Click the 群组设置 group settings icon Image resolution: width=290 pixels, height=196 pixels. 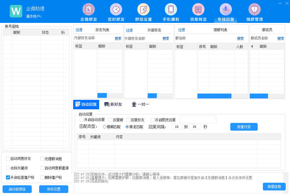(x=143, y=9)
